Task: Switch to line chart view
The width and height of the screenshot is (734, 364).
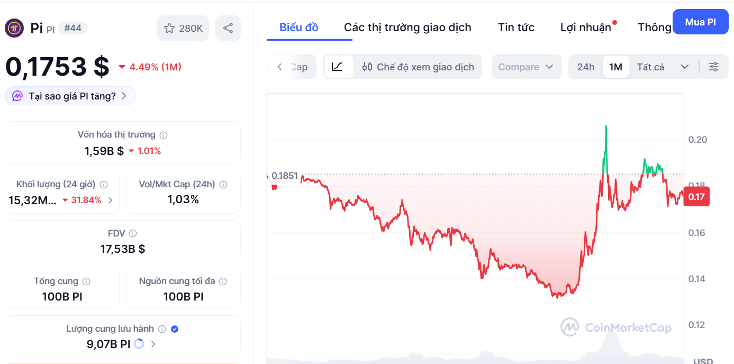Action: pyautogui.click(x=338, y=67)
